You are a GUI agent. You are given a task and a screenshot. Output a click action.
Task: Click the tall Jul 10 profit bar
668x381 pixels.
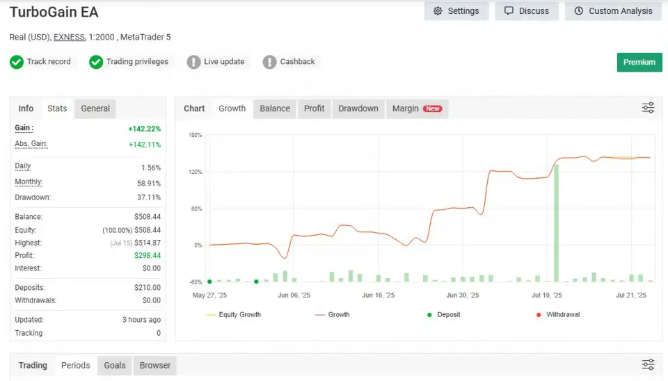pos(556,223)
